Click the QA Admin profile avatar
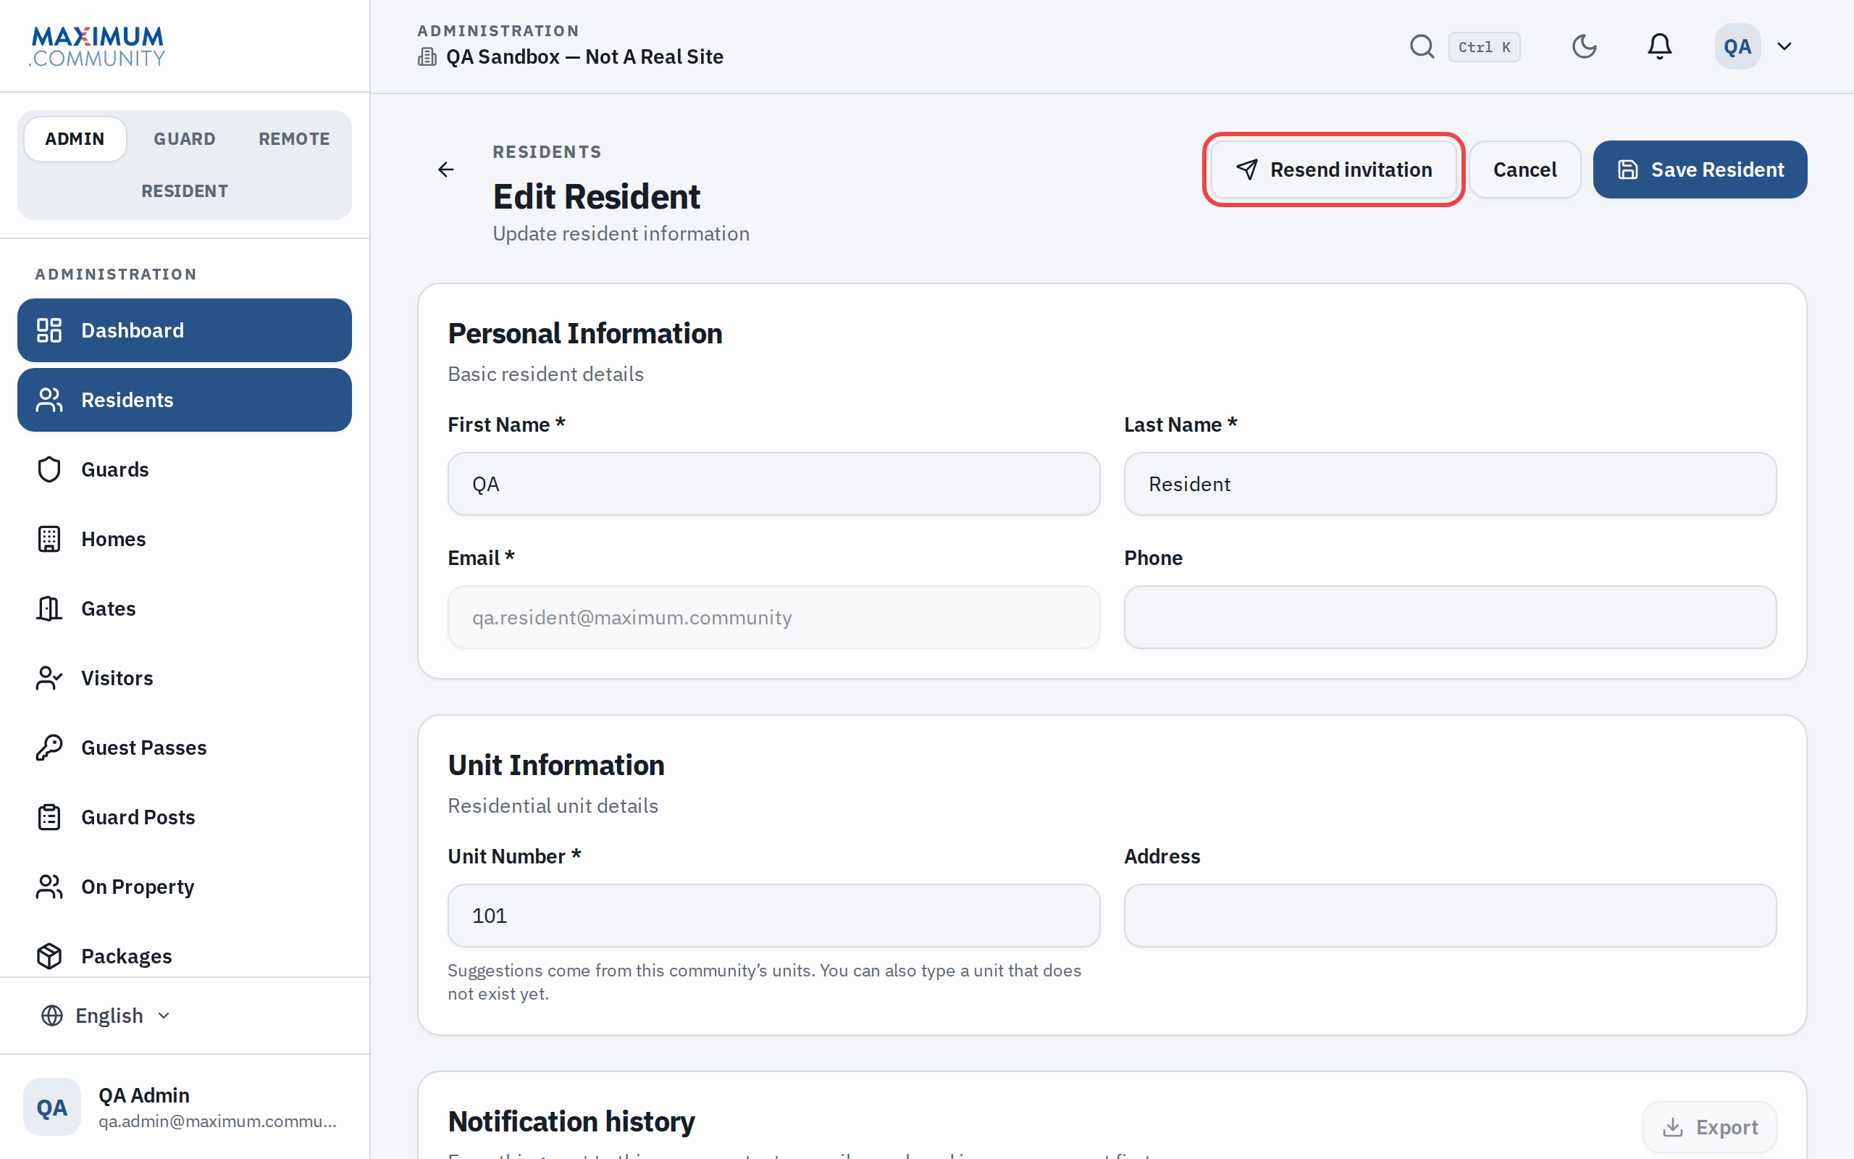 [x=51, y=1107]
